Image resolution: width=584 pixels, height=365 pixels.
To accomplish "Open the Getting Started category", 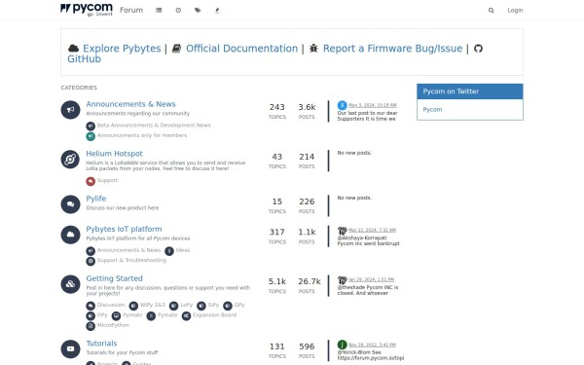I will point(114,278).
